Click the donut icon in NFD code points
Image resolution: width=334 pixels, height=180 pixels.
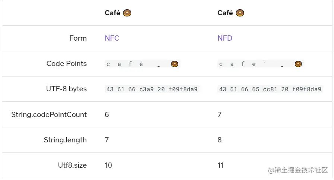point(298,64)
